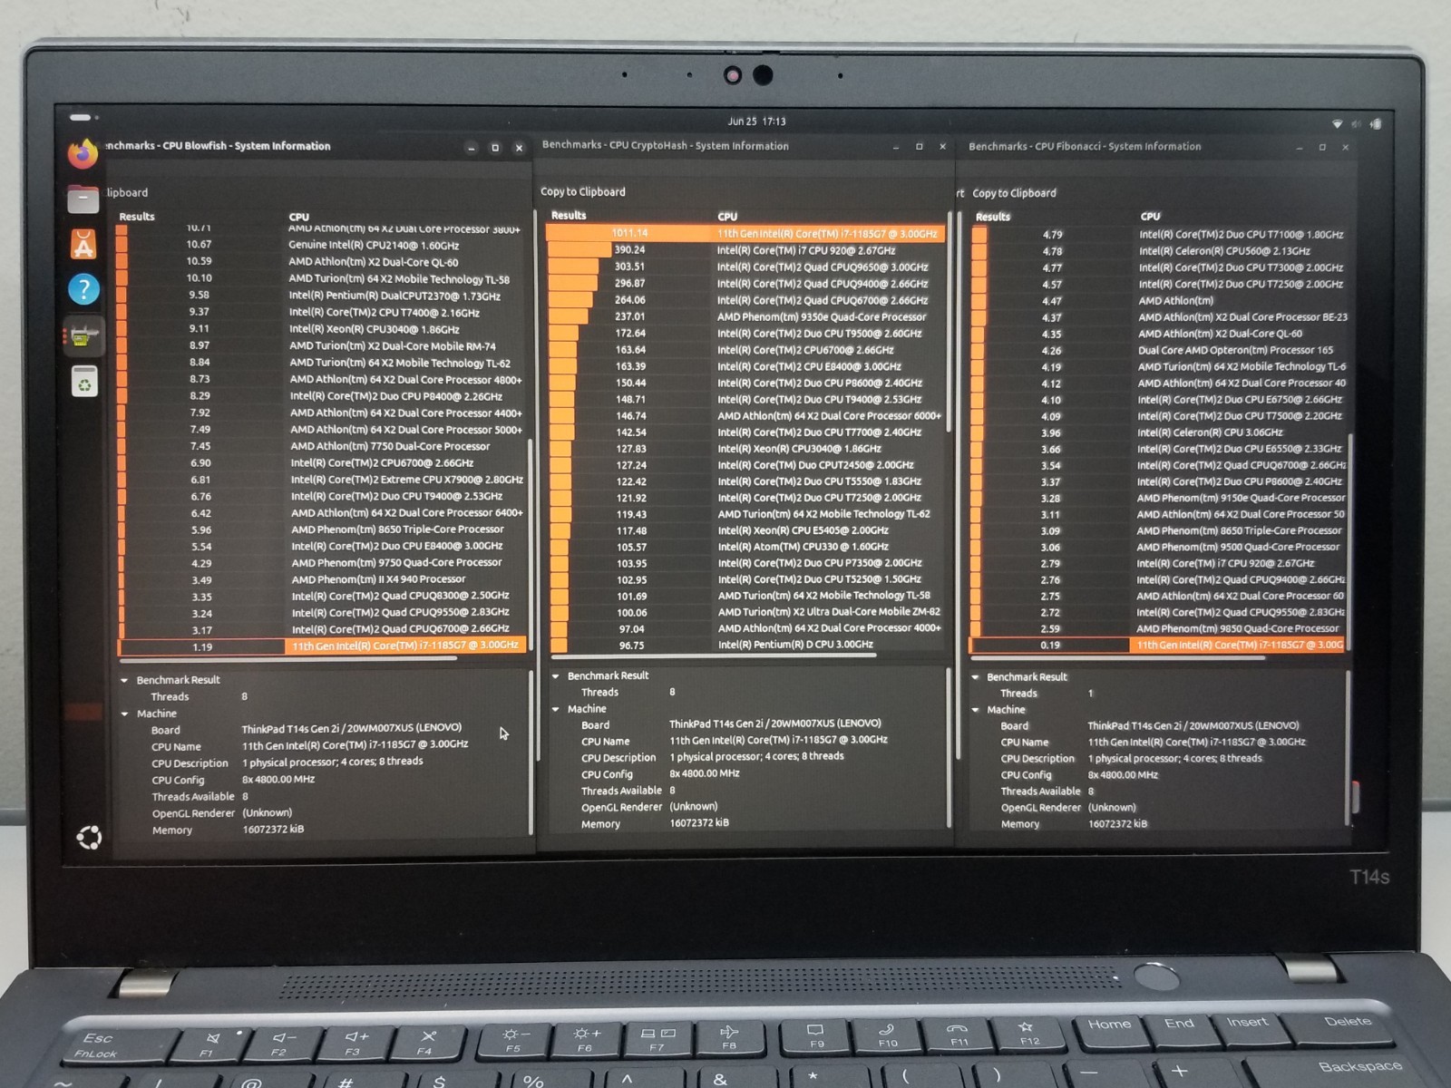Screen dimensions: 1451x1088
Task: Sort by Results column in Blowfish window
Action: coord(137,217)
